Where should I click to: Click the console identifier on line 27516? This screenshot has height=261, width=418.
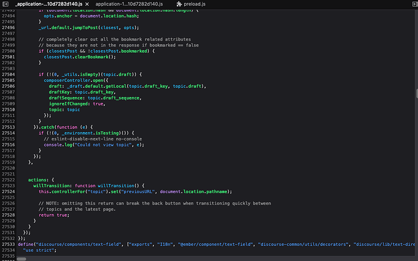[53, 145]
